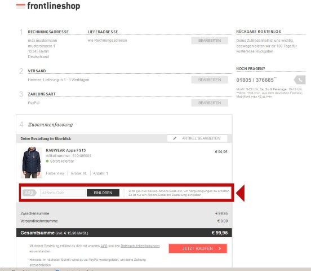Click the phone icon beside hotline number
The image size is (311, 271).
(x=300, y=80)
